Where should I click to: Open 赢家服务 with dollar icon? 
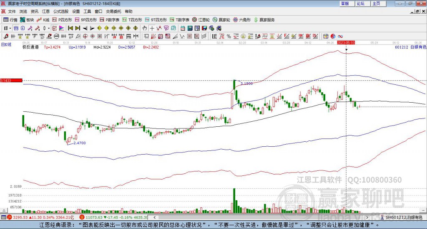click(264, 20)
